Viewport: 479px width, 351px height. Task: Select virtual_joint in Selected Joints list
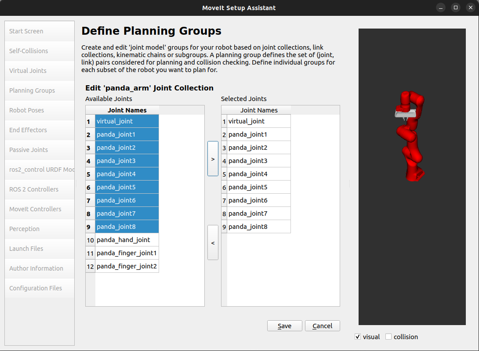(x=247, y=121)
